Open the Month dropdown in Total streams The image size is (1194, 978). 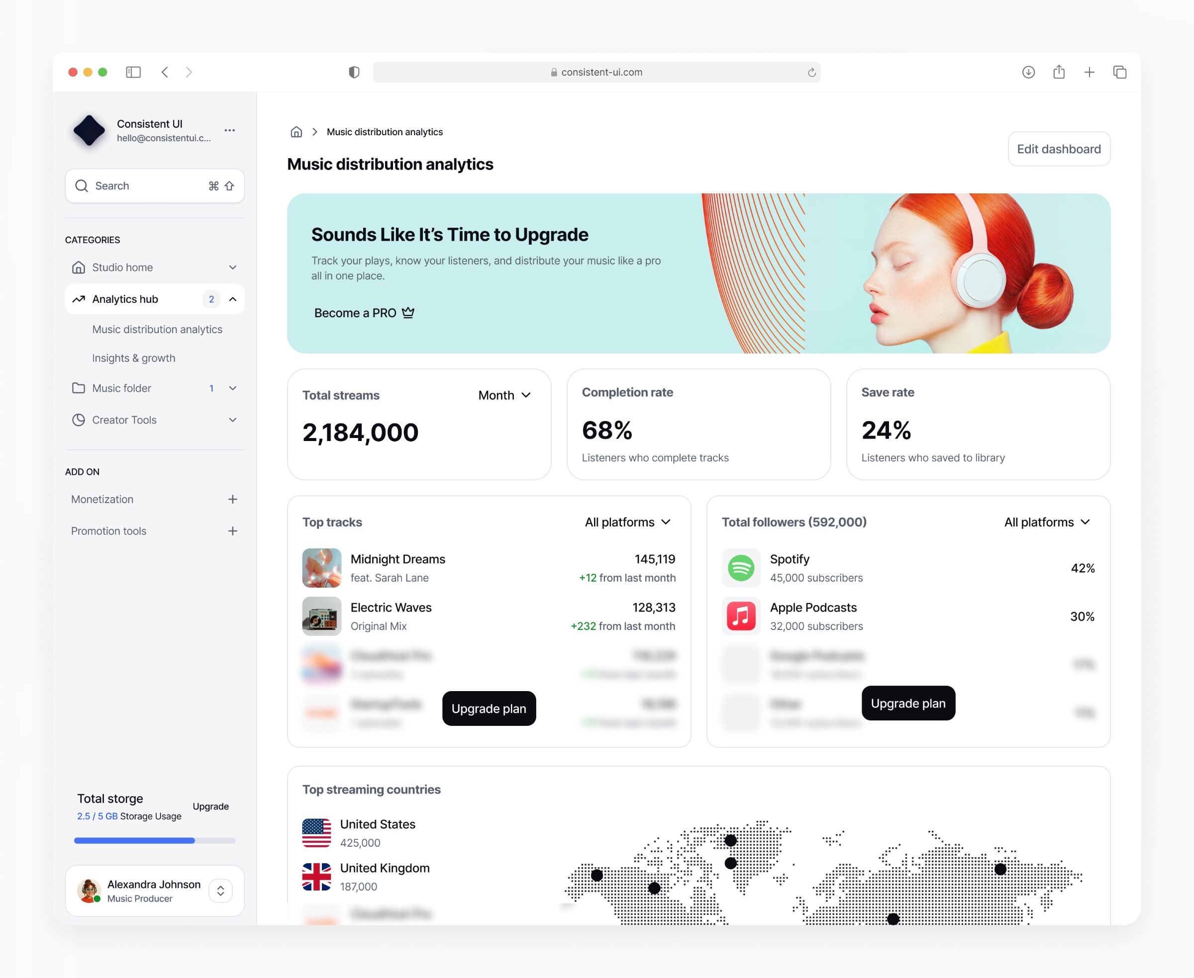tap(504, 395)
